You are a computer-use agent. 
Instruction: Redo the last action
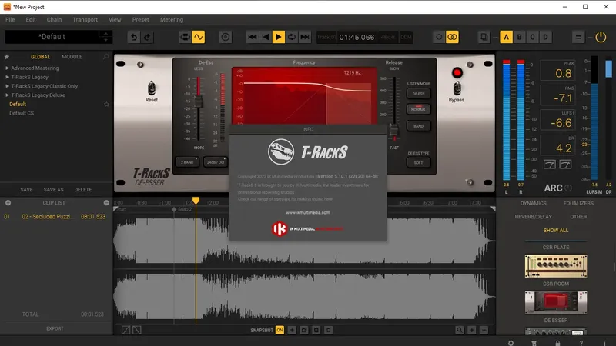coord(147,37)
